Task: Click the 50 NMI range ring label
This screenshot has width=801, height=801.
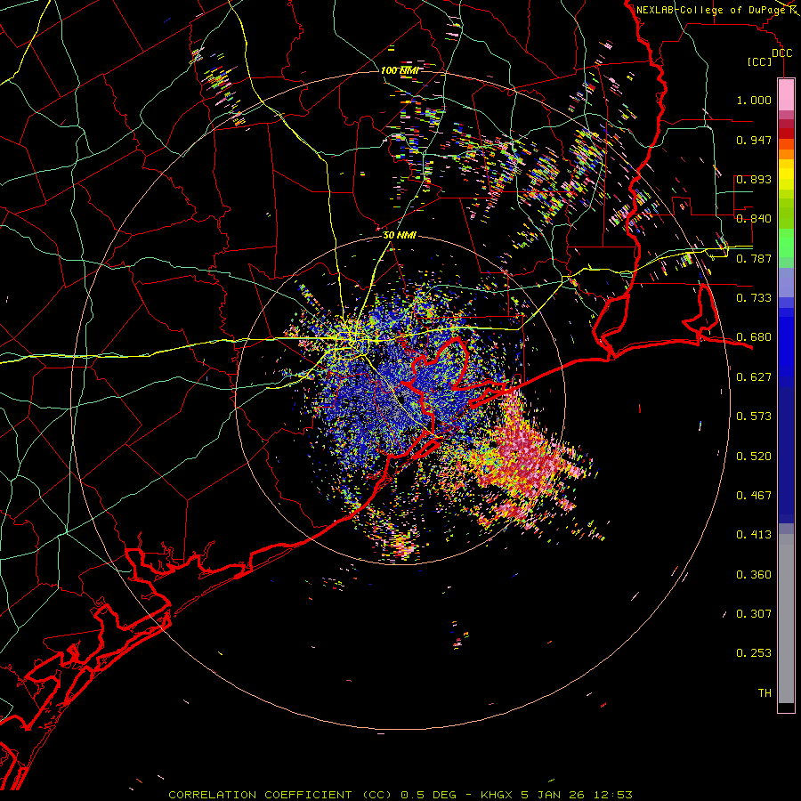Action: (x=400, y=236)
